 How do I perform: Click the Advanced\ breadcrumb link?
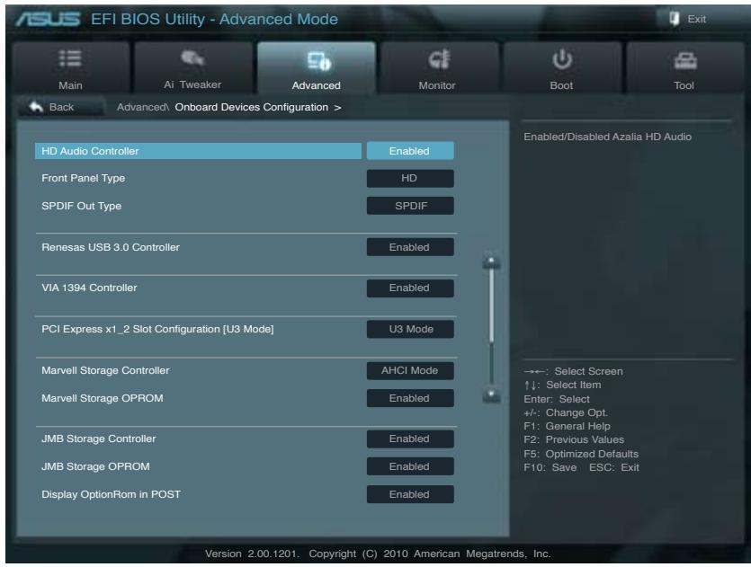pos(143,107)
